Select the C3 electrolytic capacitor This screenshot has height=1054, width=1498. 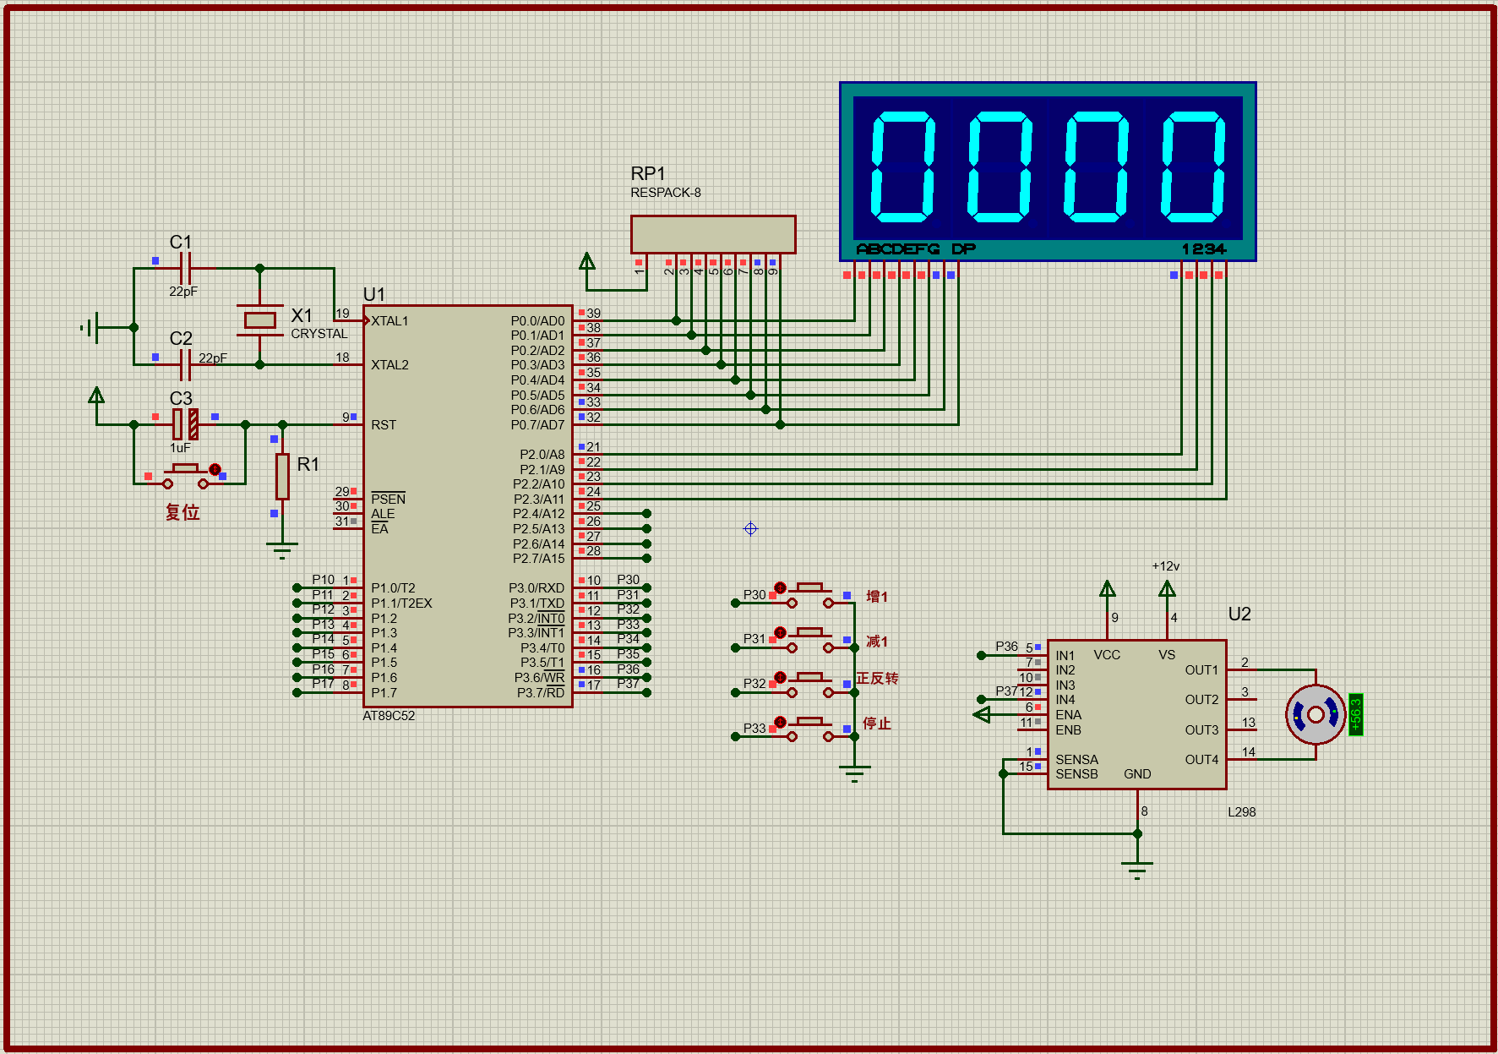click(x=186, y=424)
